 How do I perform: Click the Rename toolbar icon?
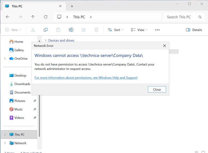pyautogui.click(x=71, y=30)
